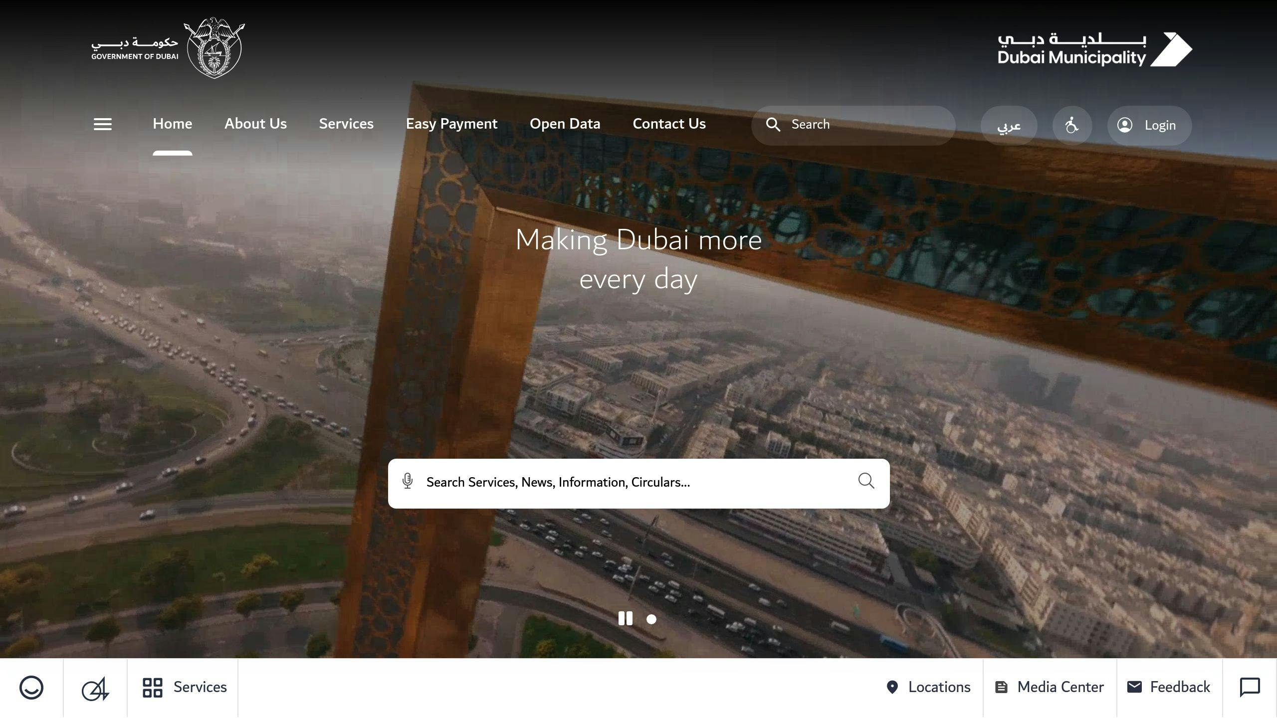Open the About Us menu
Screen dimensions: 1277x718
point(255,124)
